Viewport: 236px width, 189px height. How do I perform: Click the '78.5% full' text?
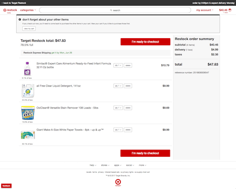pyautogui.click(x=27, y=45)
